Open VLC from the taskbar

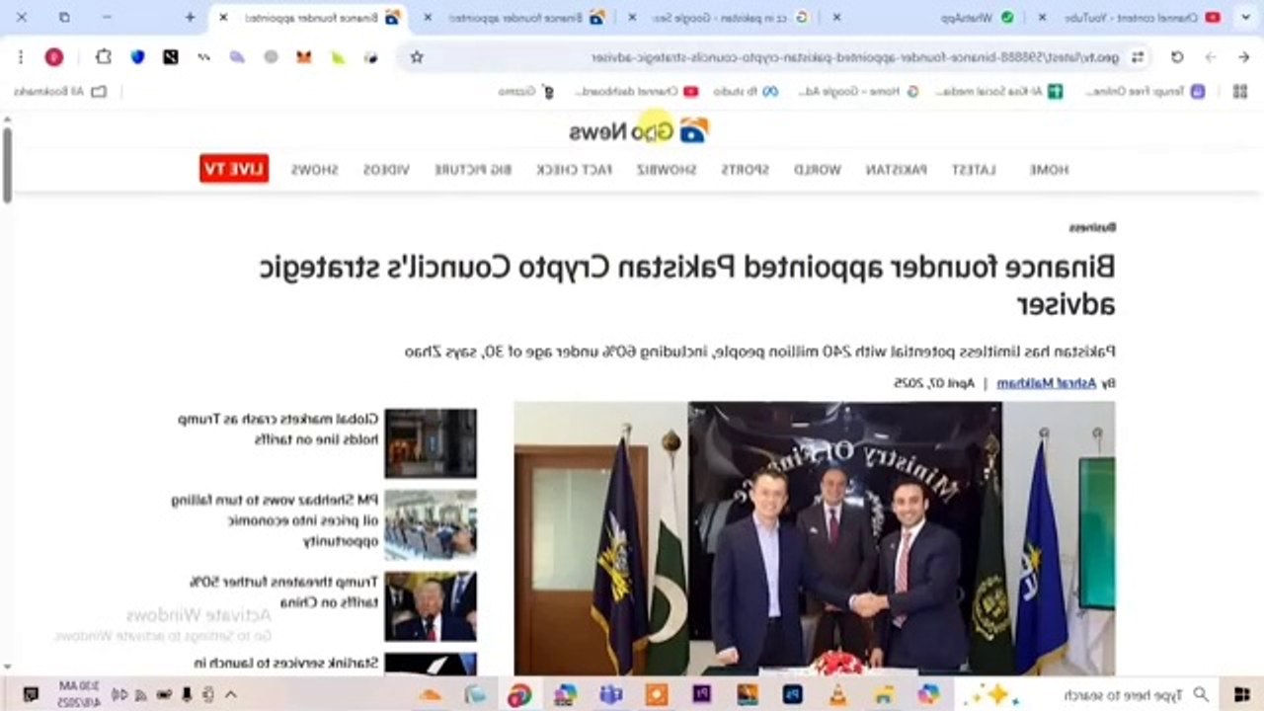pos(837,694)
